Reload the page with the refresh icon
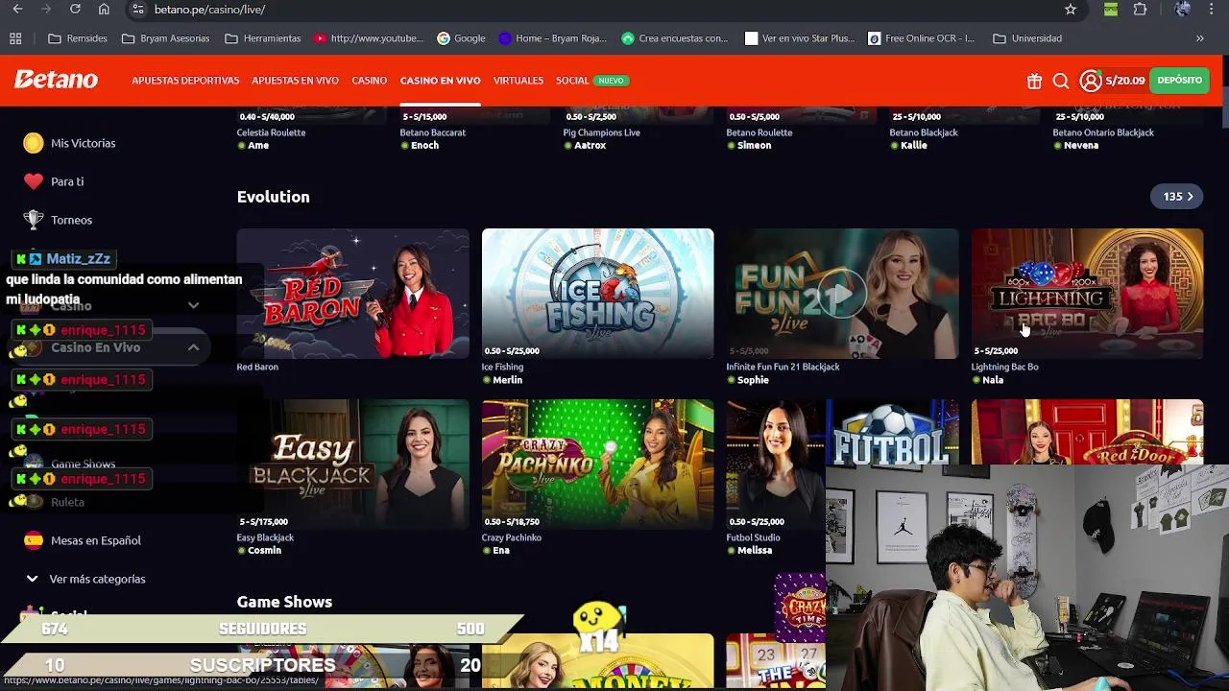 pos(75,10)
